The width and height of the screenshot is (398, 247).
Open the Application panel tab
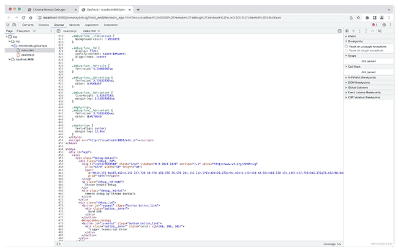pyautogui.click(x=92, y=25)
